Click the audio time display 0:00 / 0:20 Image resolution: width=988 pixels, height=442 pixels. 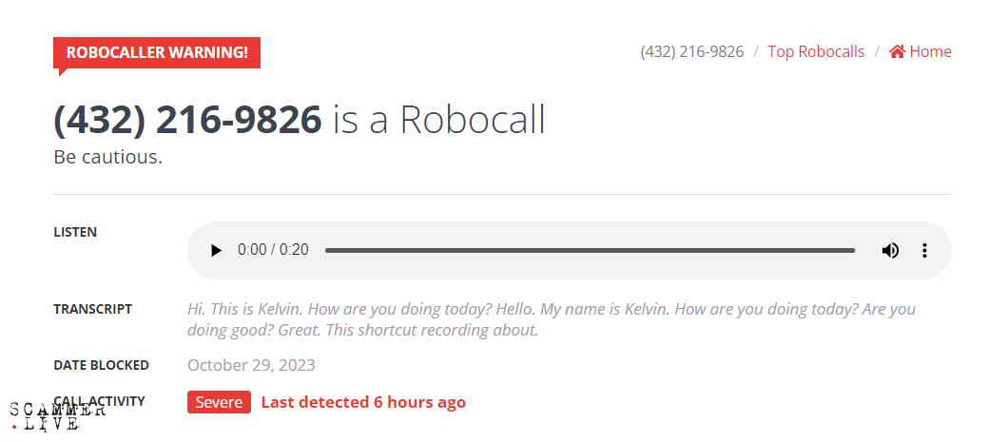(x=273, y=250)
